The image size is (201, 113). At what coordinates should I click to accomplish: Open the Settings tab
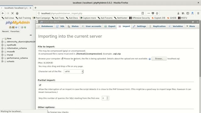click(x=139, y=26)
